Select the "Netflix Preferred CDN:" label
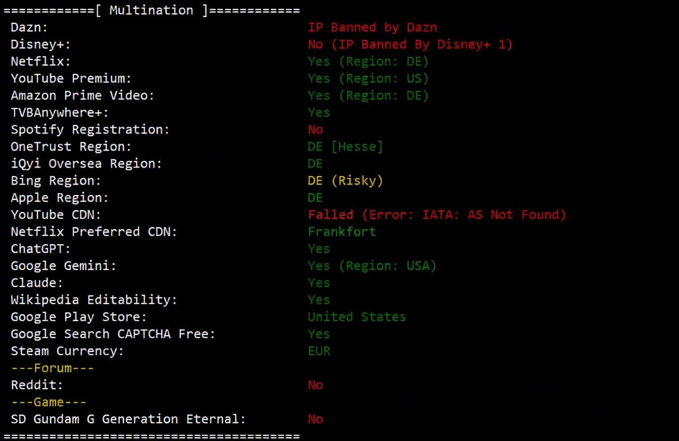 (x=94, y=232)
